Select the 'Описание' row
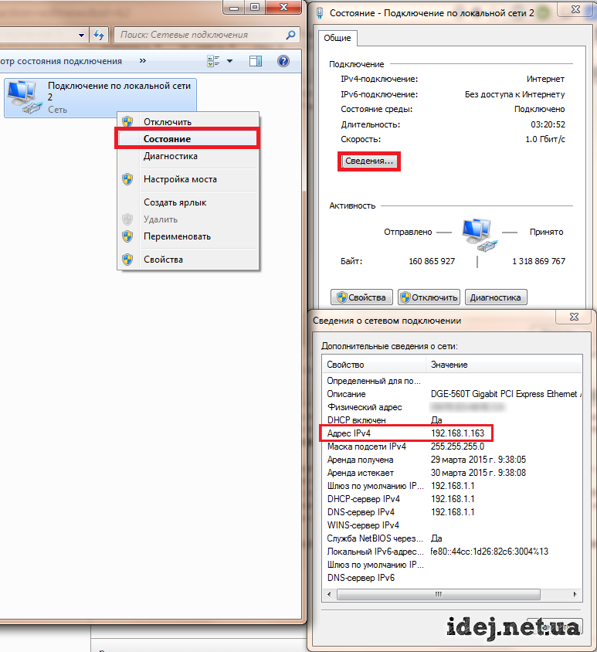This screenshot has height=652, width=597. pos(452,394)
